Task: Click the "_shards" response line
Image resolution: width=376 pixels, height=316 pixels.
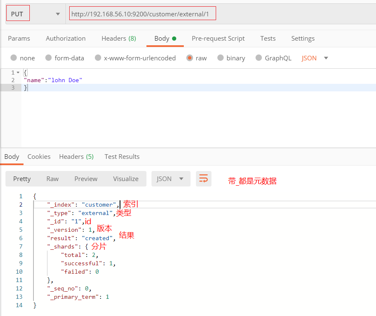Action: point(68,246)
